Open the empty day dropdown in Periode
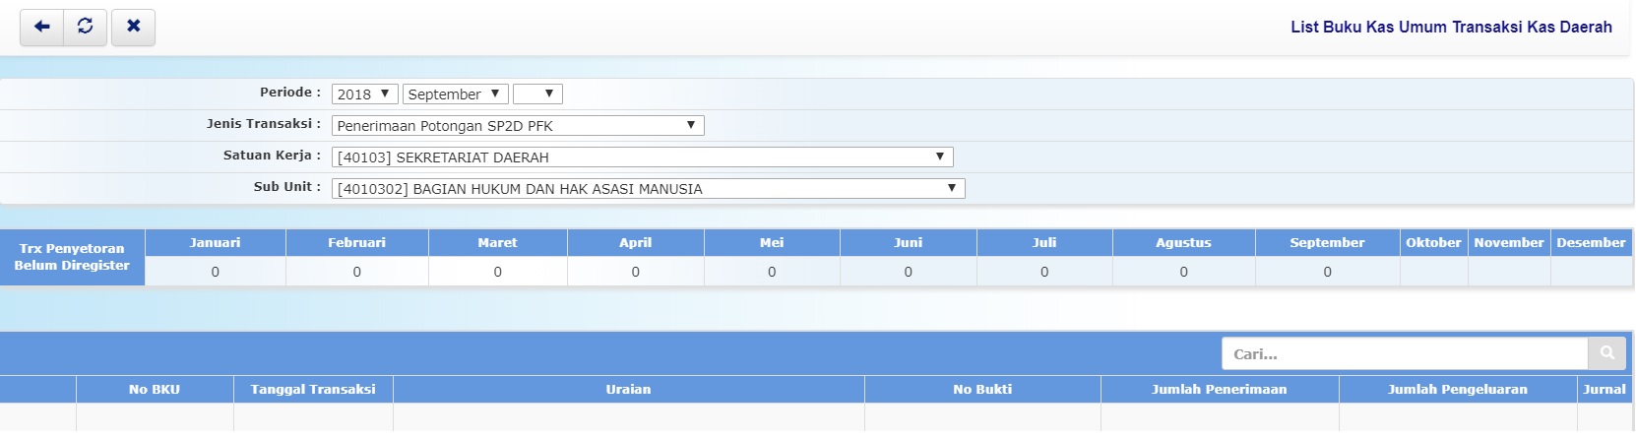Viewport: 1636px width, 439px height. coord(536,94)
